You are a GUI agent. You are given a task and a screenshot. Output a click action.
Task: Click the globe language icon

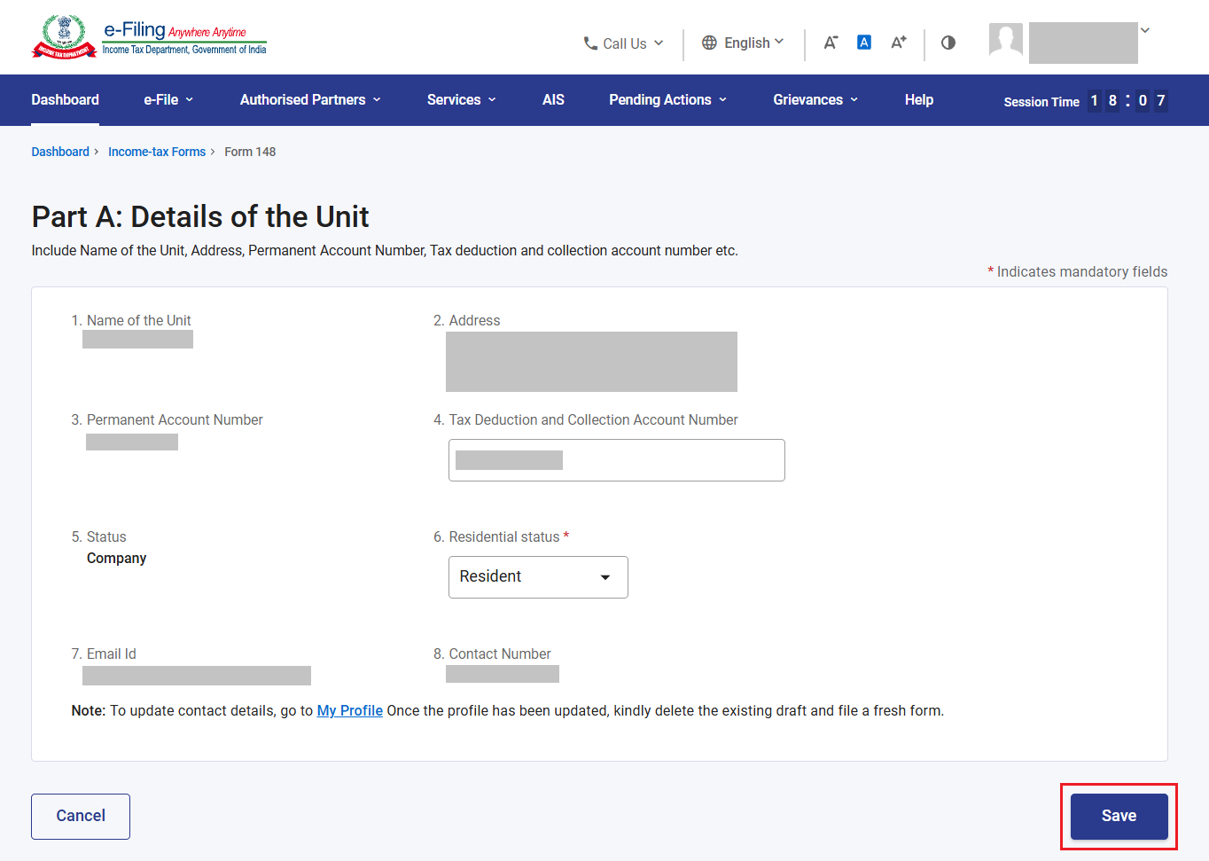pos(709,43)
